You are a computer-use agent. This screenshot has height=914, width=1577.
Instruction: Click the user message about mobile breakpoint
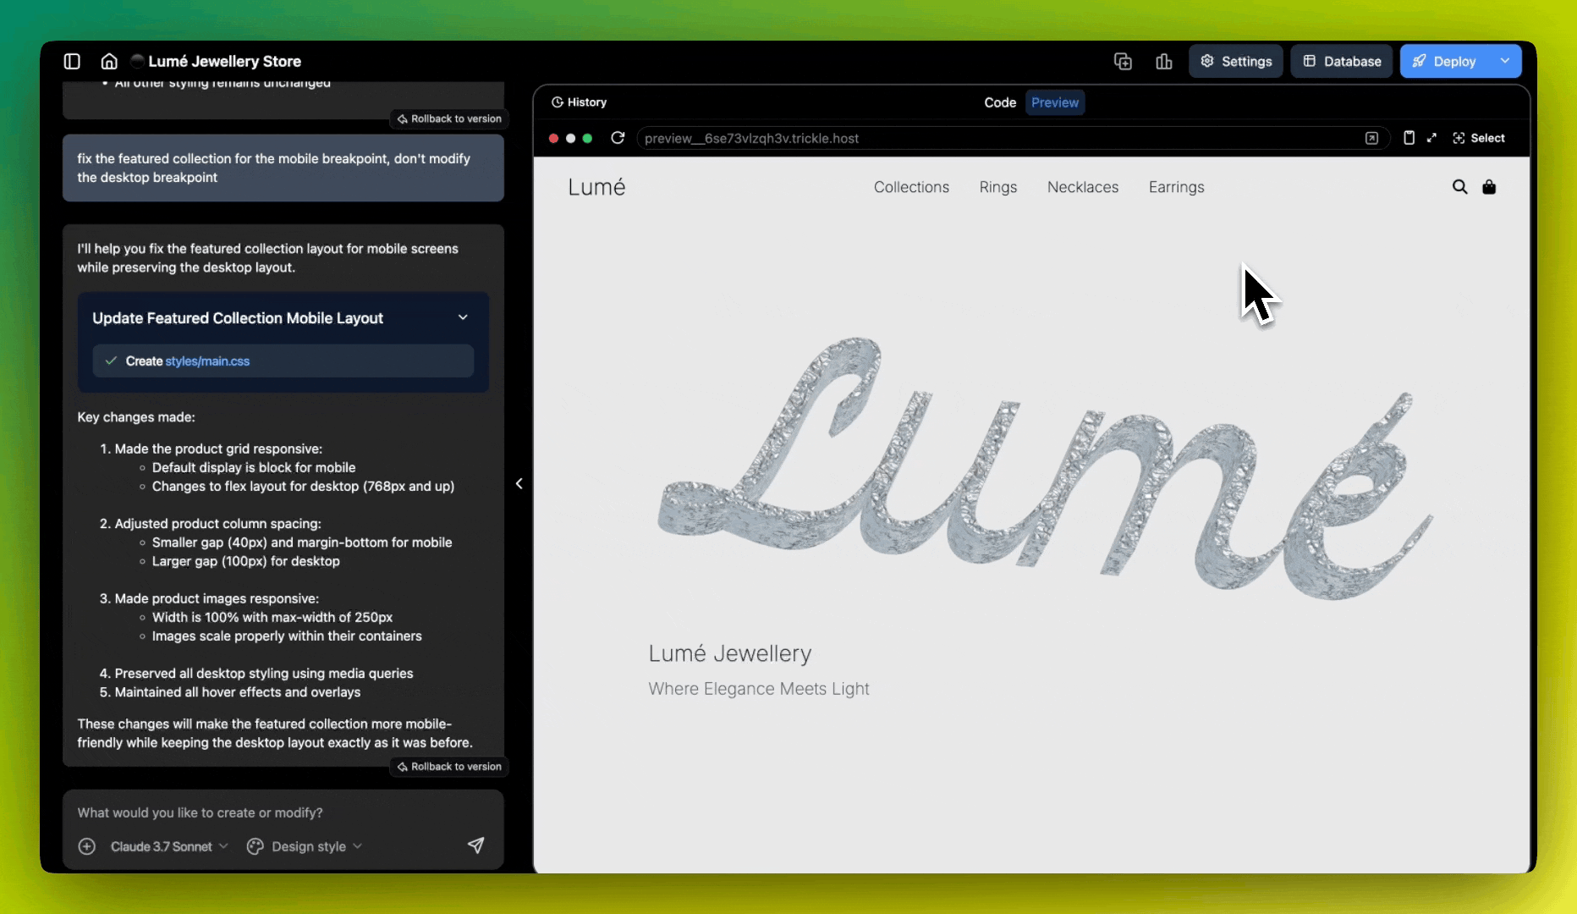tap(283, 168)
